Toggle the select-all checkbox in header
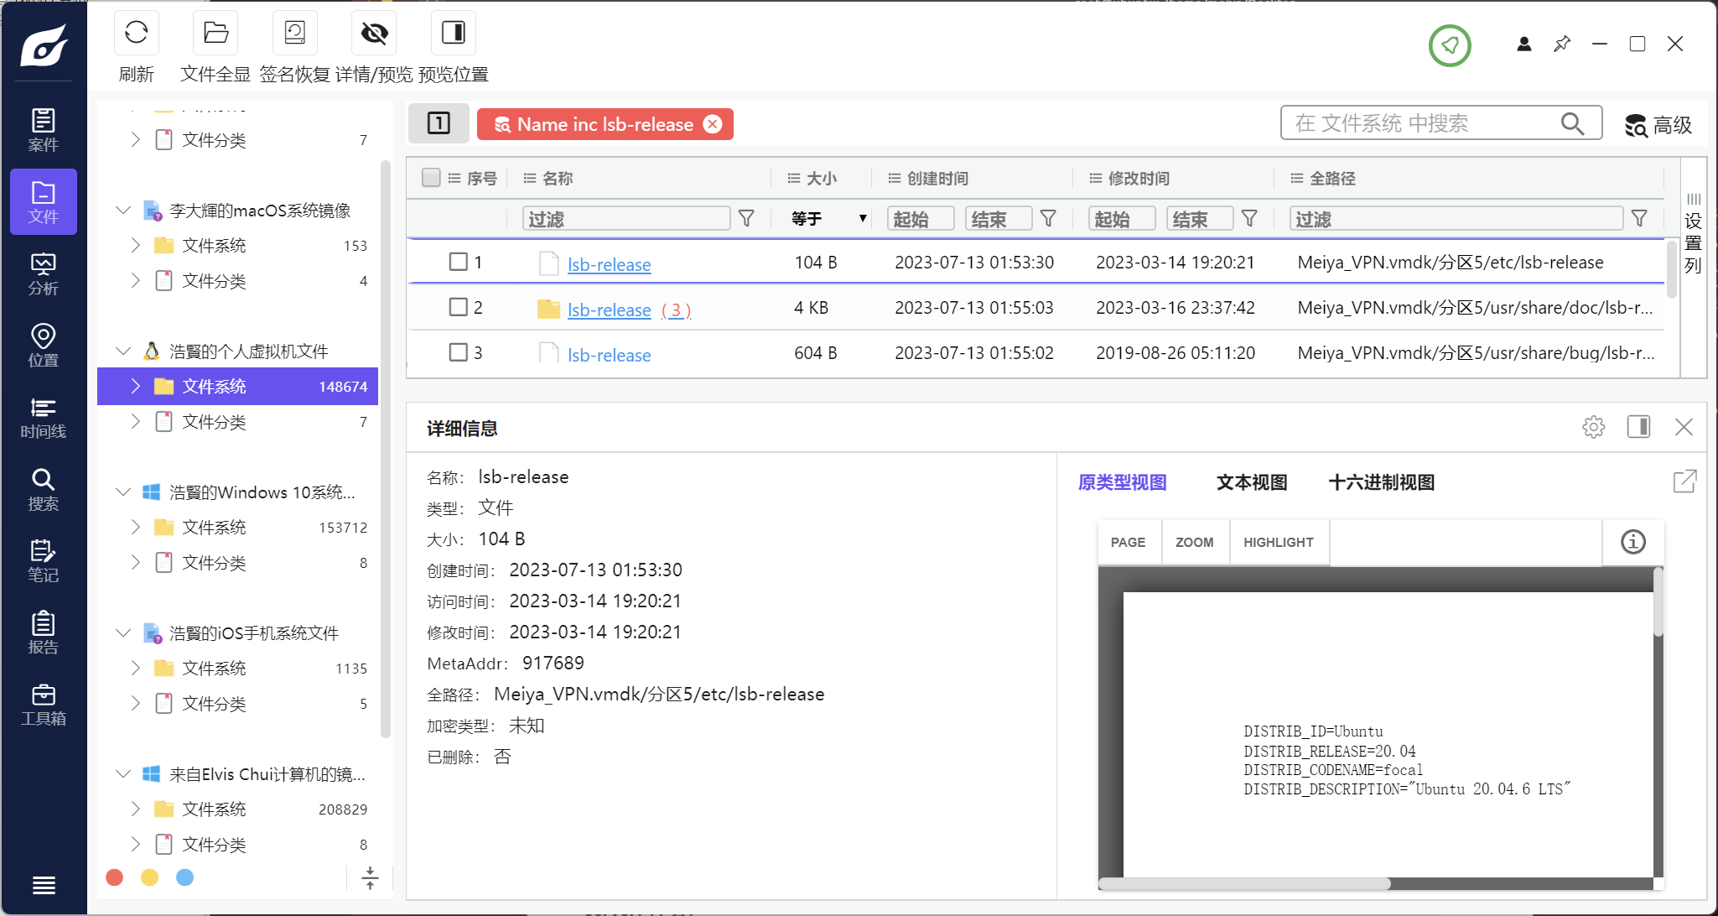The image size is (1718, 916). (431, 178)
